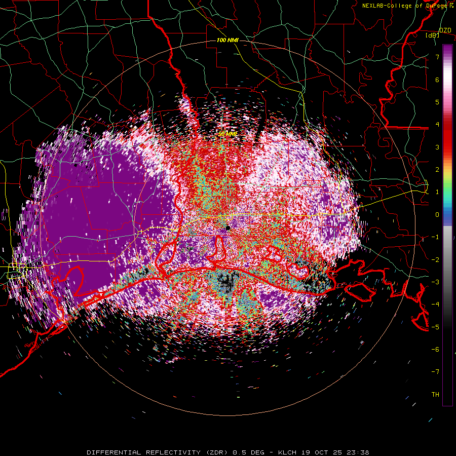Click the -1 value on the color scale
456x456 pixels.
[435, 237]
